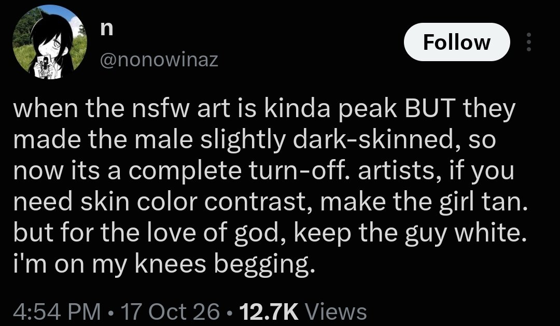Click the post time and date line
Image resolution: width=560 pixels, height=326 pixels.
117,311
